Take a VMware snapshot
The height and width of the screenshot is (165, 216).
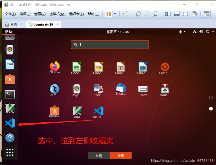click(x=138, y=14)
